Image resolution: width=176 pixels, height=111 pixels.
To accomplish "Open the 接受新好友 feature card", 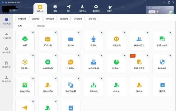I will (x=139, y=41).
